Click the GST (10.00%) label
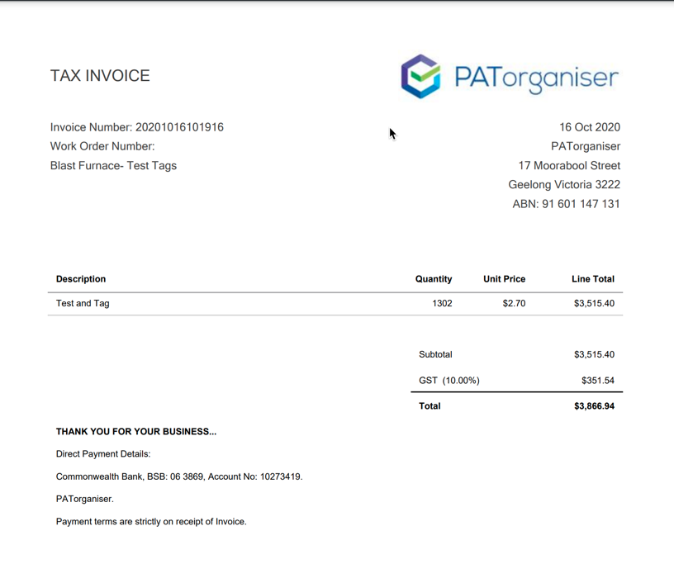The image size is (674, 564). [x=449, y=381]
